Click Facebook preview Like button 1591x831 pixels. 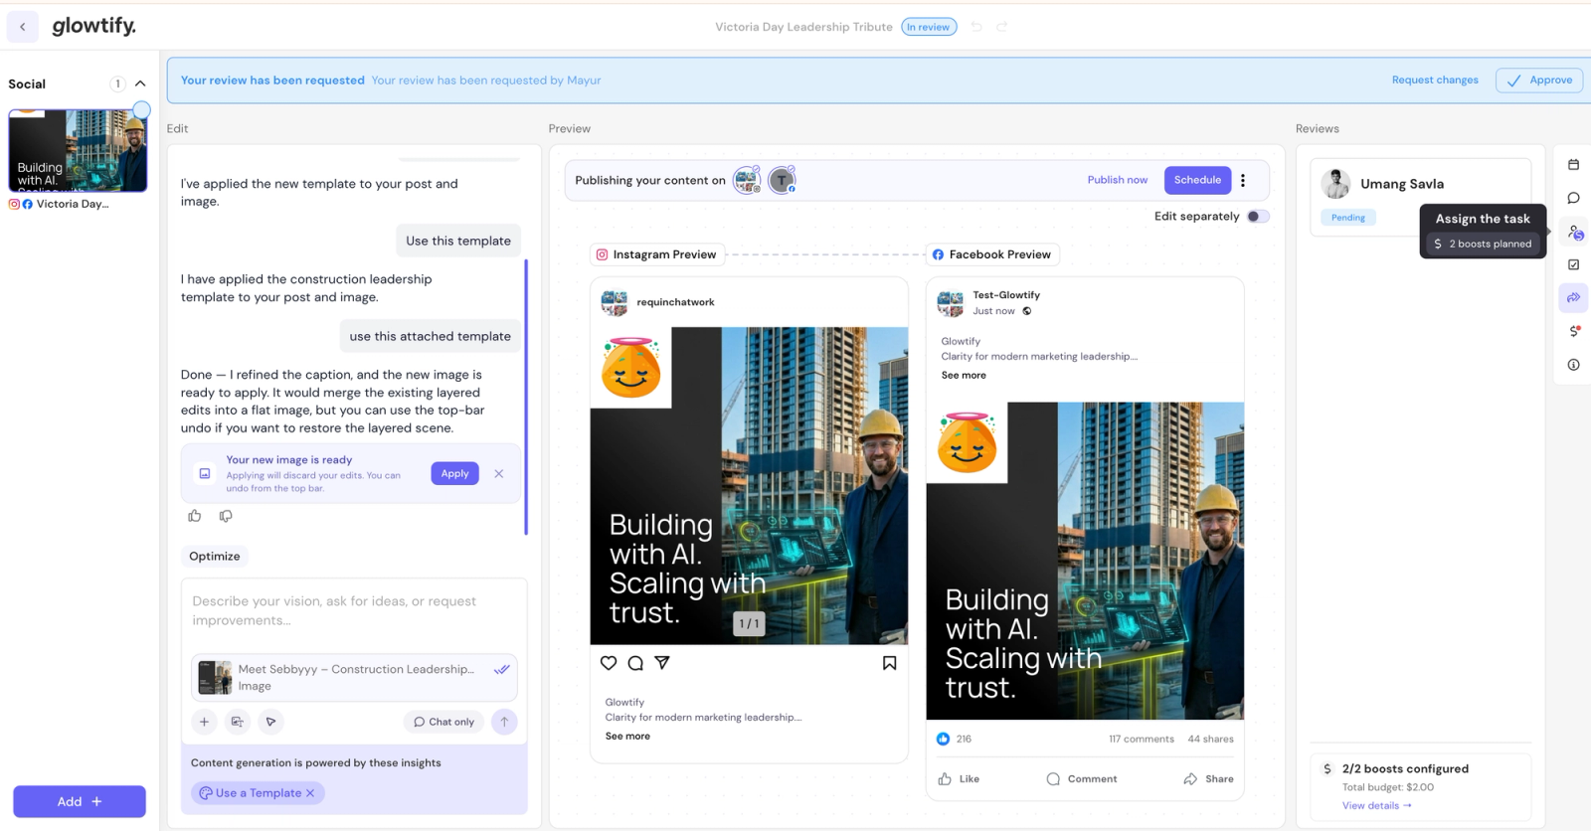click(x=959, y=779)
